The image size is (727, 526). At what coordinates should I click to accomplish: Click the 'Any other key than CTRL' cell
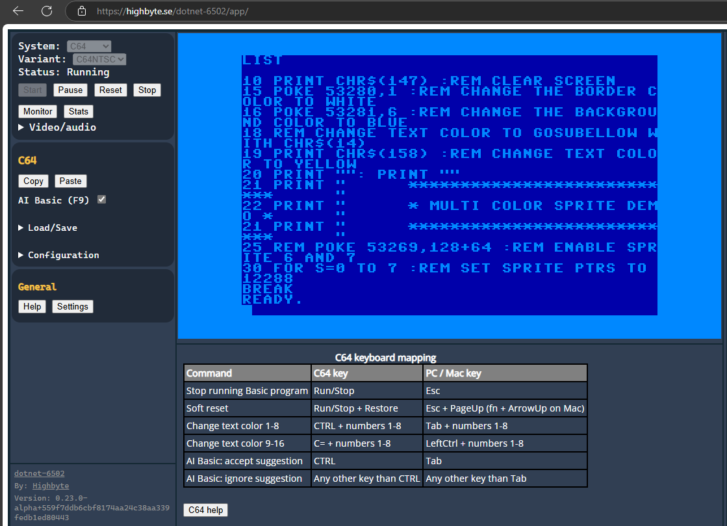[366, 479]
